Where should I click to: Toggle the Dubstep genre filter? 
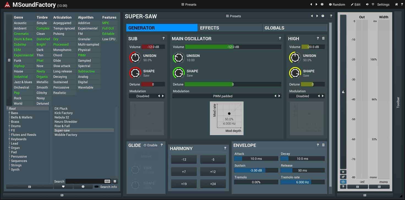click(20, 45)
